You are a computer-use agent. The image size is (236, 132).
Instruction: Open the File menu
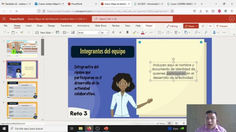click(6, 26)
